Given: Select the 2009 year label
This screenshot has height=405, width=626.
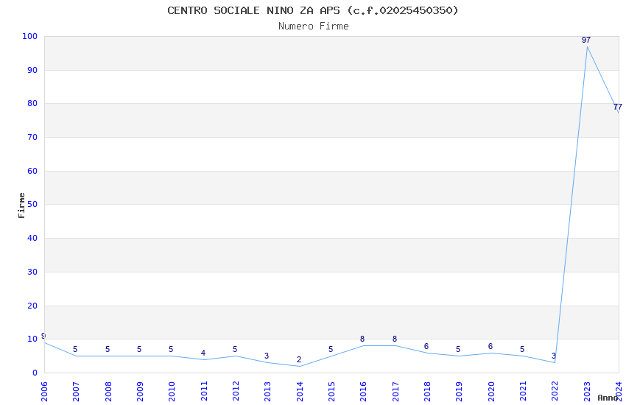Looking at the screenshot, I should (140, 392).
